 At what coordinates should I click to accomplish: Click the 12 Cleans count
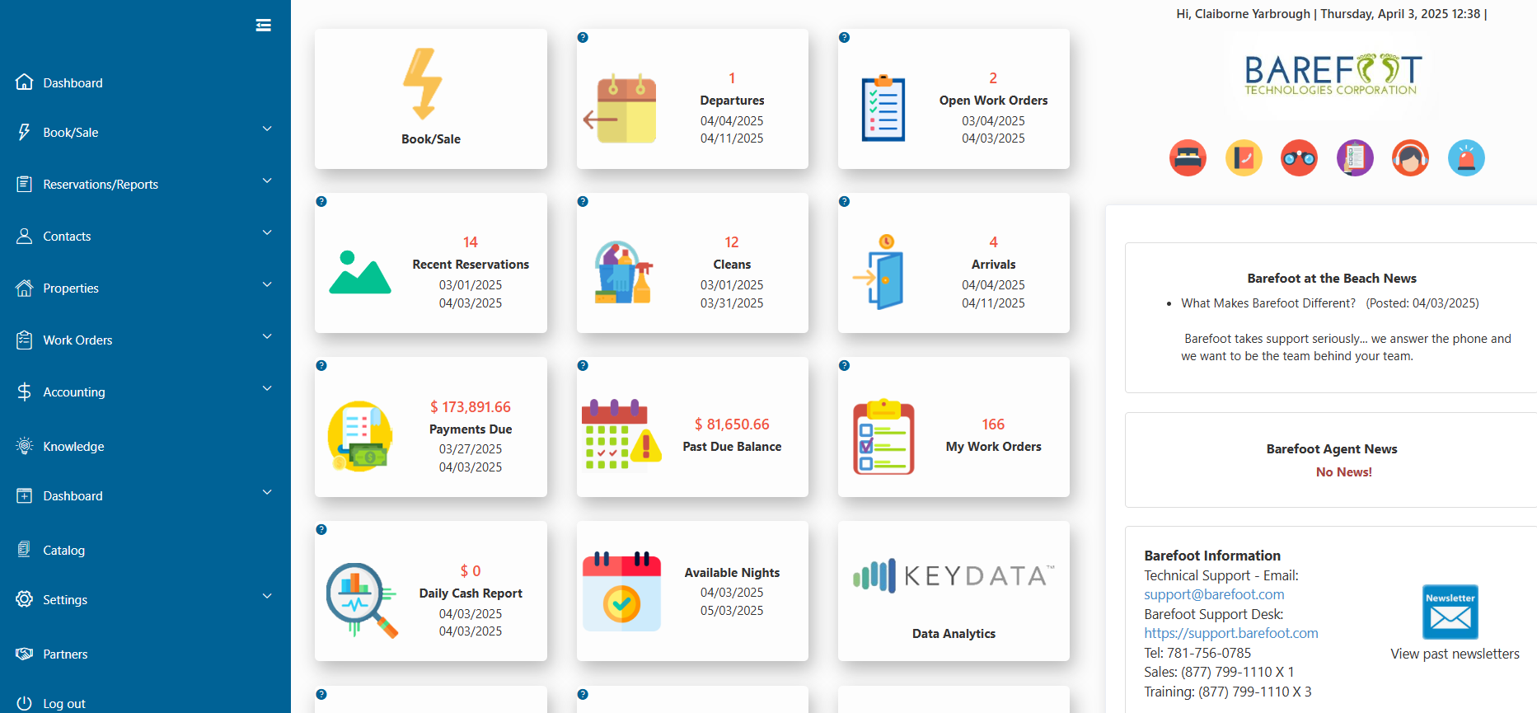click(732, 242)
